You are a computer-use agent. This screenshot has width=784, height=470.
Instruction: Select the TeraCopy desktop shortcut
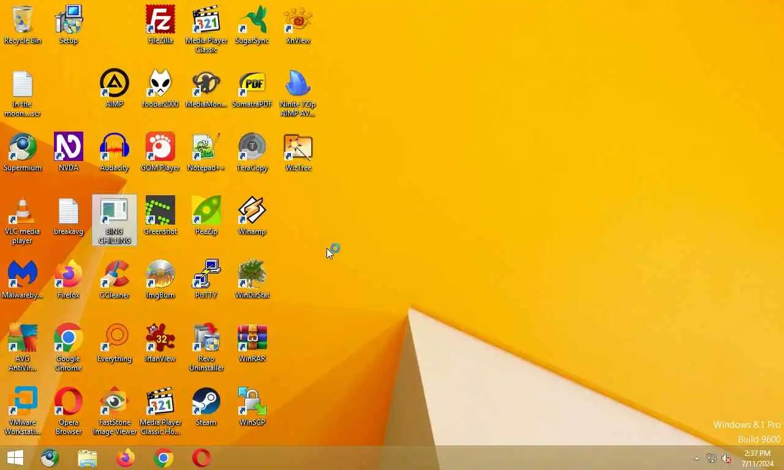[252, 152]
